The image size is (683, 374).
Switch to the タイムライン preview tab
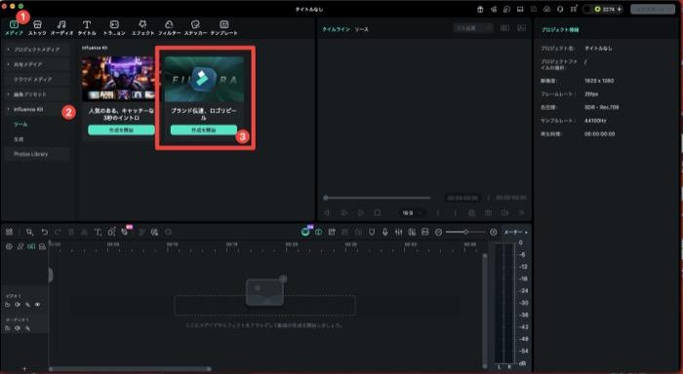pyautogui.click(x=336, y=29)
